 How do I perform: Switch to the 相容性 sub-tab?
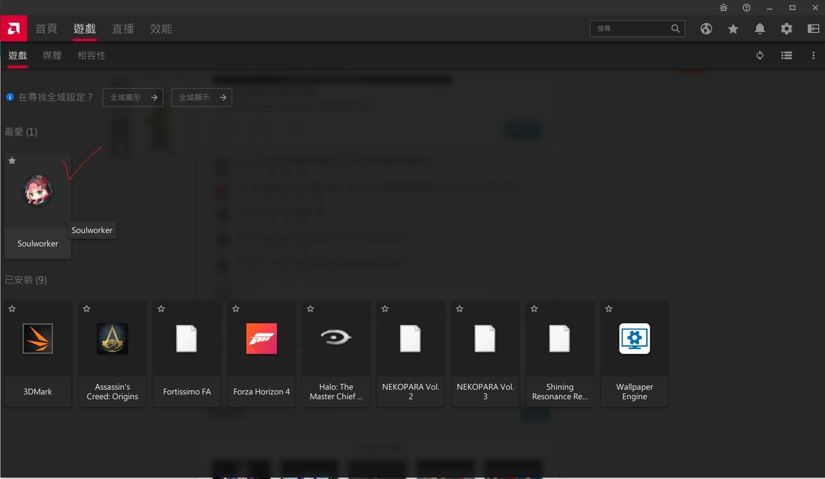(x=91, y=55)
